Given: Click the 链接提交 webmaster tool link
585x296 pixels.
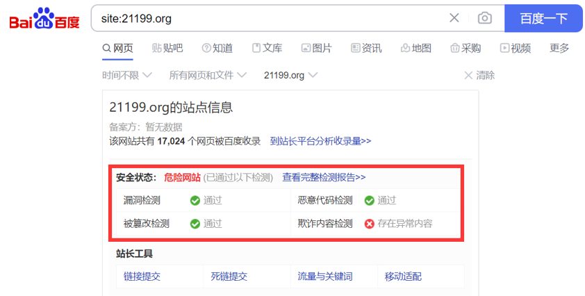Looking at the screenshot, I should point(142,277).
